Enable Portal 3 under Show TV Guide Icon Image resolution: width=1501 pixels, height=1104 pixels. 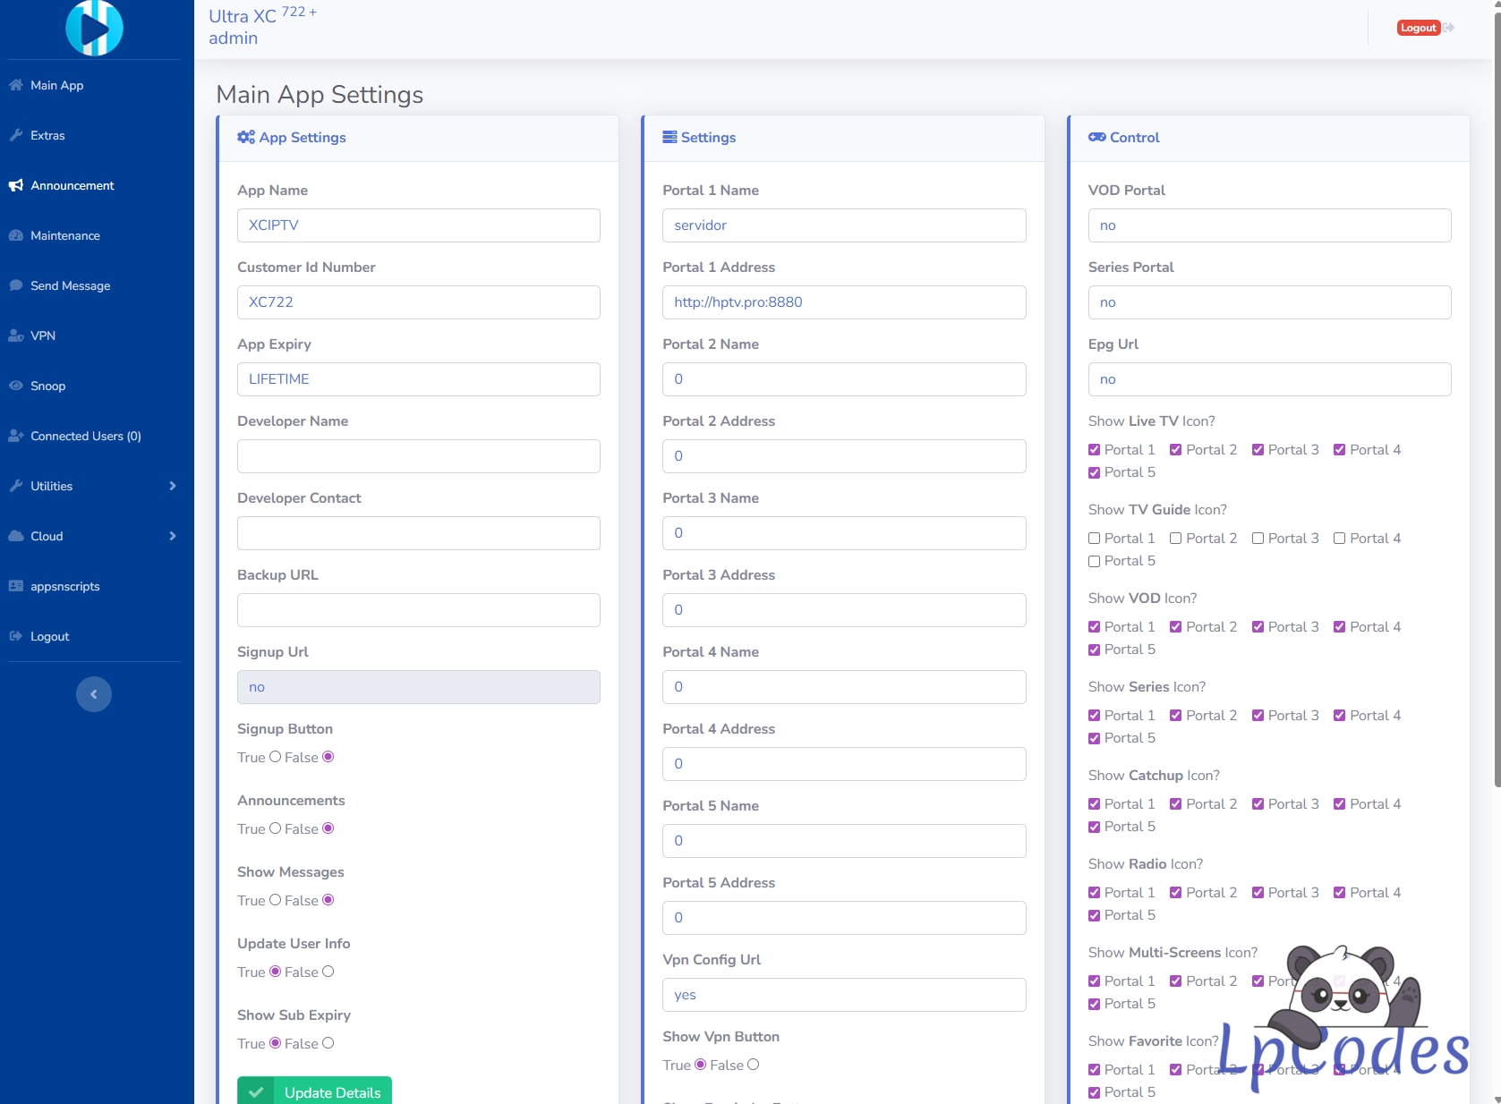tap(1258, 539)
